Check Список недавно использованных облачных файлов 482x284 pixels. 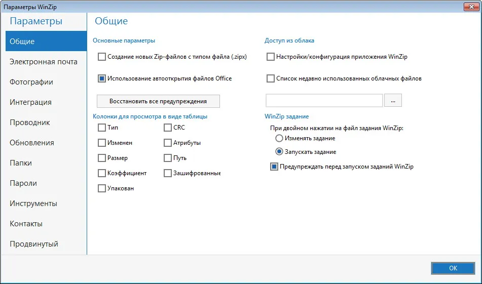[271, 78]
